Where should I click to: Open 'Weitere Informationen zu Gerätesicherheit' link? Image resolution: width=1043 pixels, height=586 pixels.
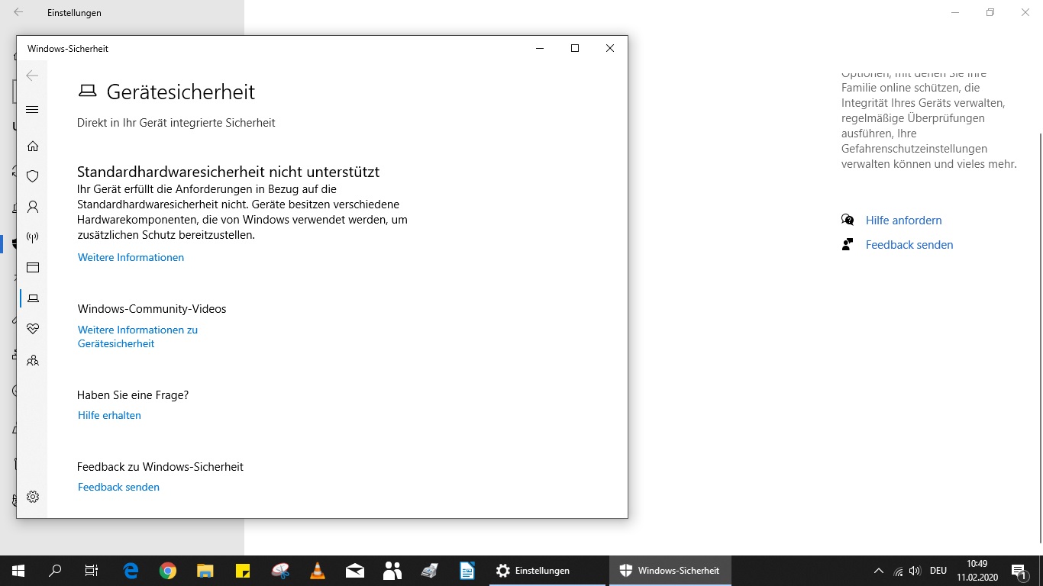pyautogui.click(x=137, y=336)
